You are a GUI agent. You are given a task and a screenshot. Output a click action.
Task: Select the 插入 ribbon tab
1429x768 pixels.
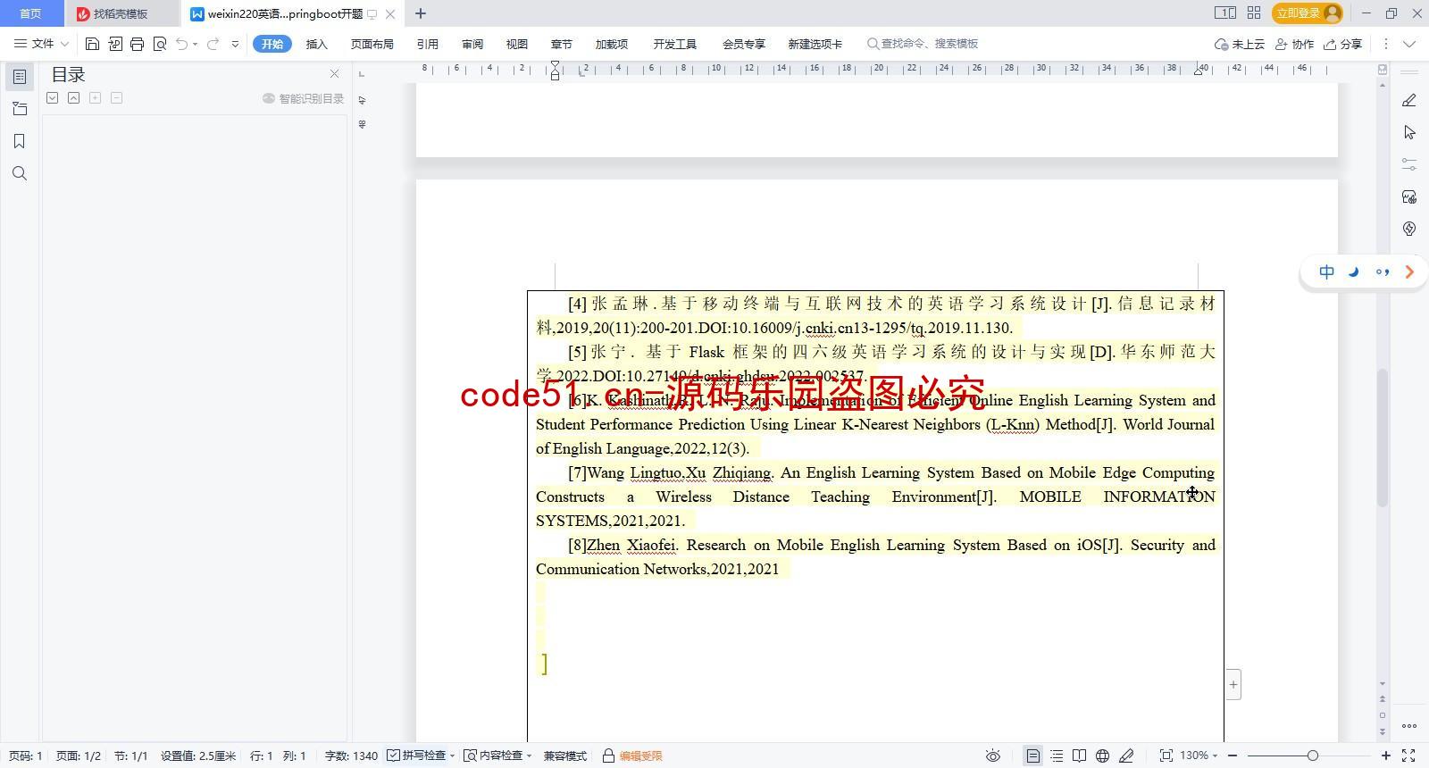[317, 44]
